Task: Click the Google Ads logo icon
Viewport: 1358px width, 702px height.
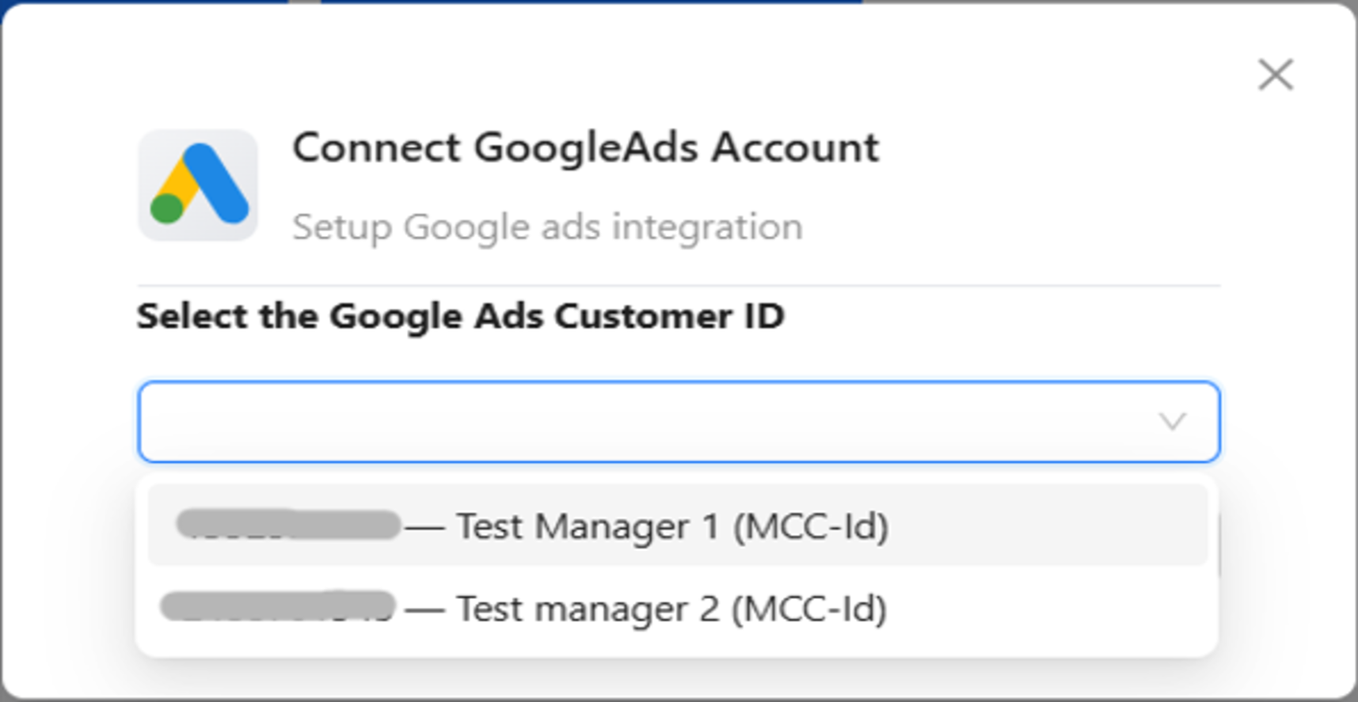Action: coord(198,185)
